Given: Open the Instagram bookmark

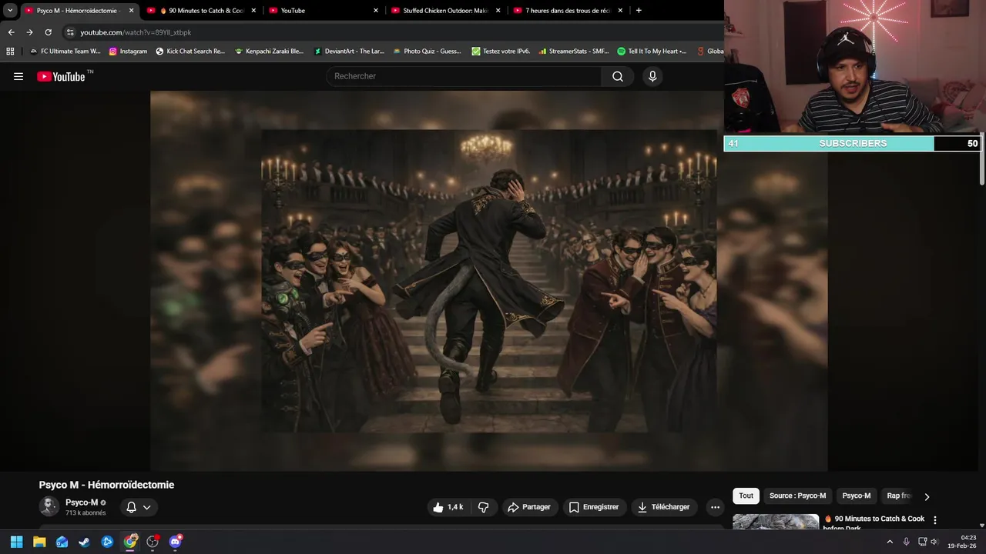Looking at the screenshot, I should (128, 52).
